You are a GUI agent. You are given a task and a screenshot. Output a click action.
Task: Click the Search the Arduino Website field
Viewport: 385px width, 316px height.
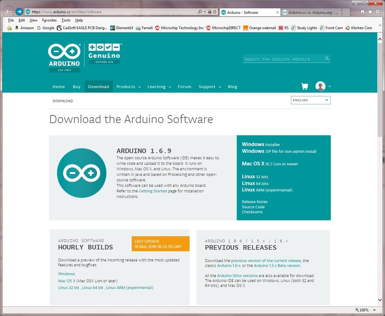(x=283, y=59)
